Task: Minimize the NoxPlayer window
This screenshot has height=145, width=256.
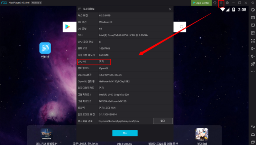Action: [x=234, y=3]
